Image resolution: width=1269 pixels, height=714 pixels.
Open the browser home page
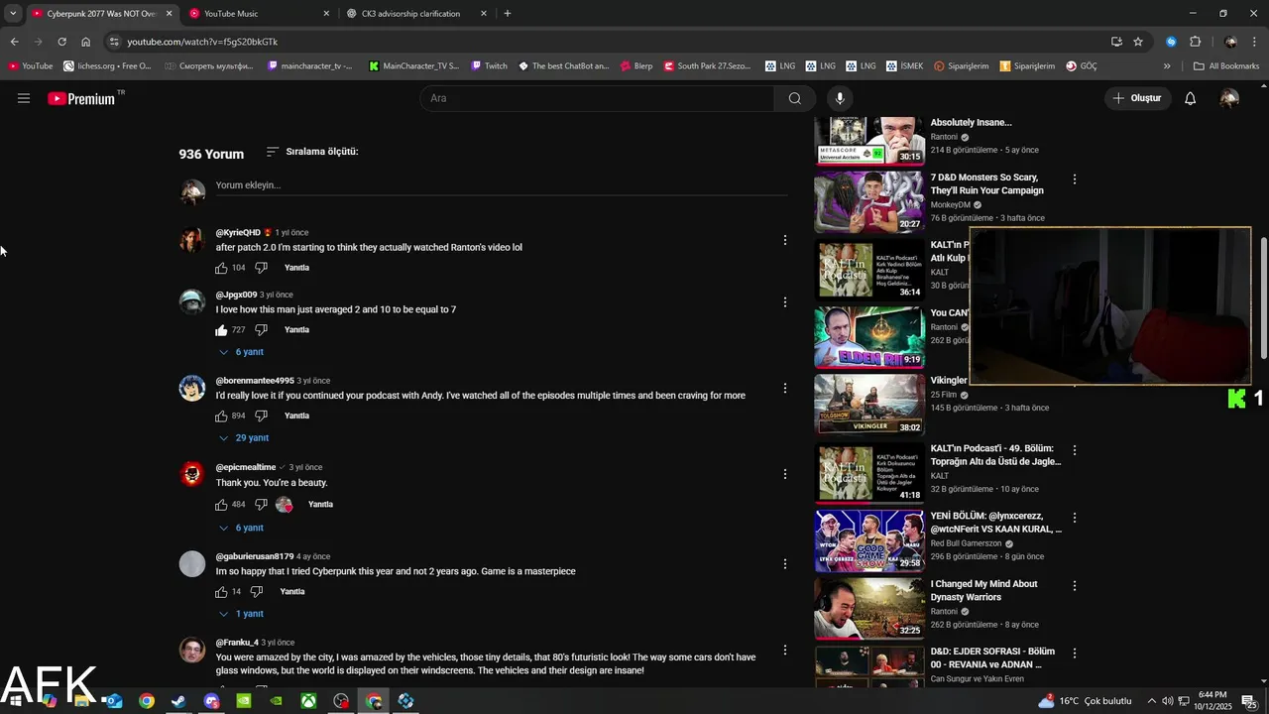85,42
